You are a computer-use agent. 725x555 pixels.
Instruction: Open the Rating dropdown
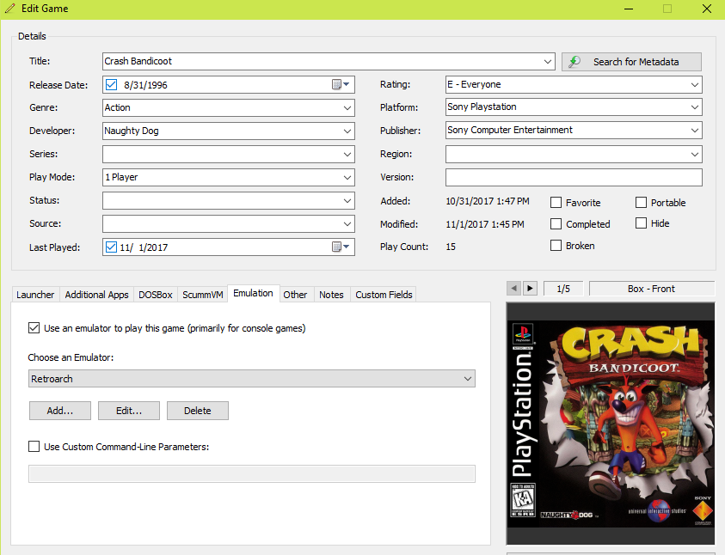point(695,85)
